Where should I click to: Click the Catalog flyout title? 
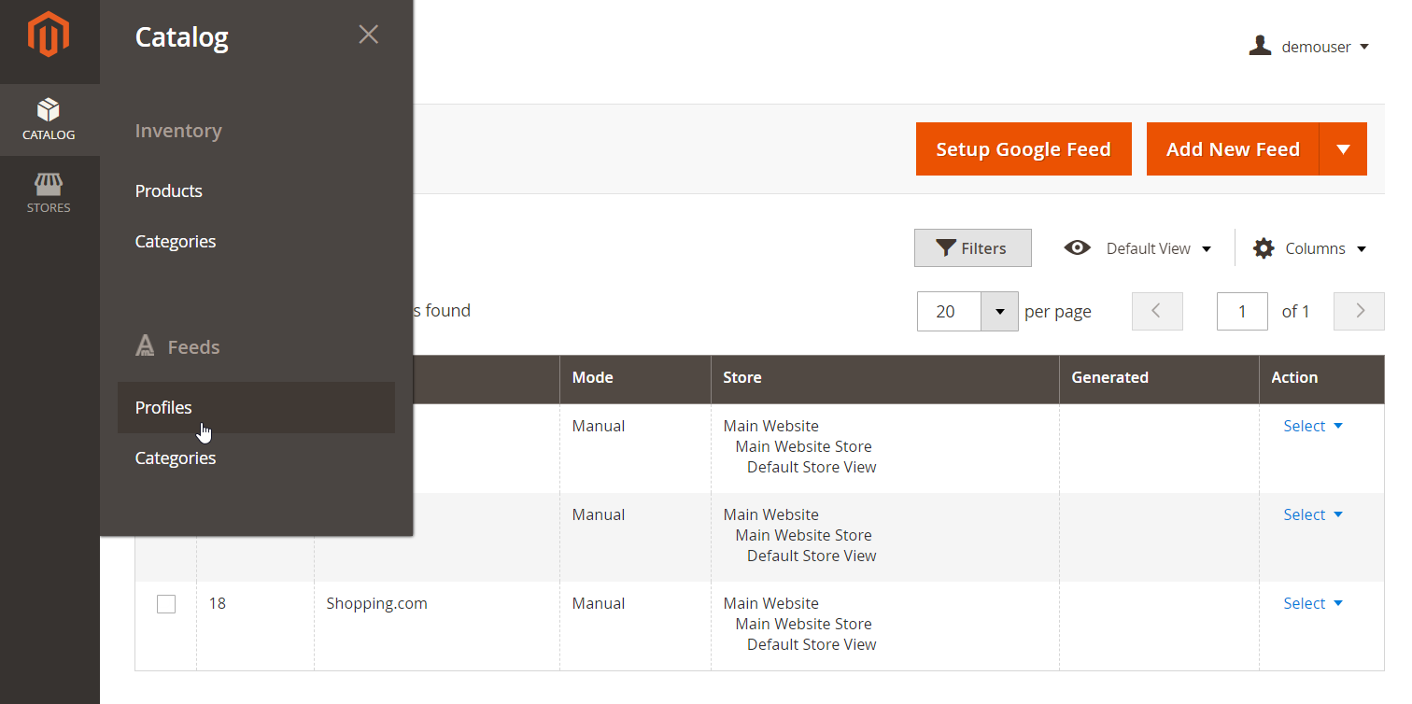(x=182, y=37)
